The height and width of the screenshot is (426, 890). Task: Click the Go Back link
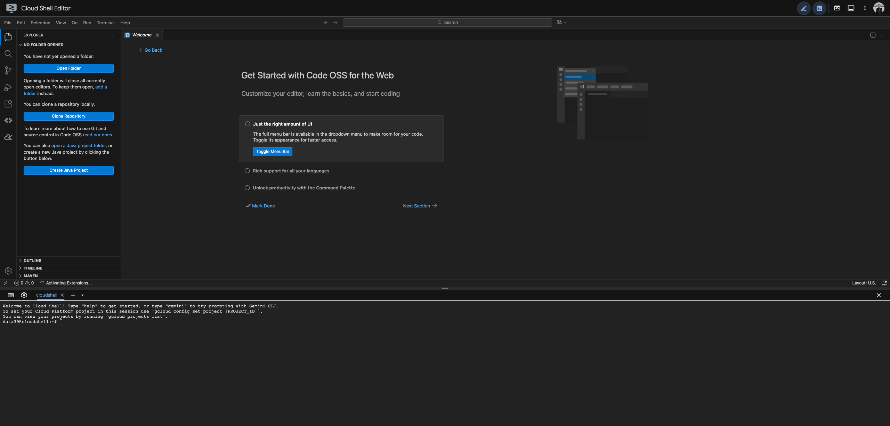[151, 50]
